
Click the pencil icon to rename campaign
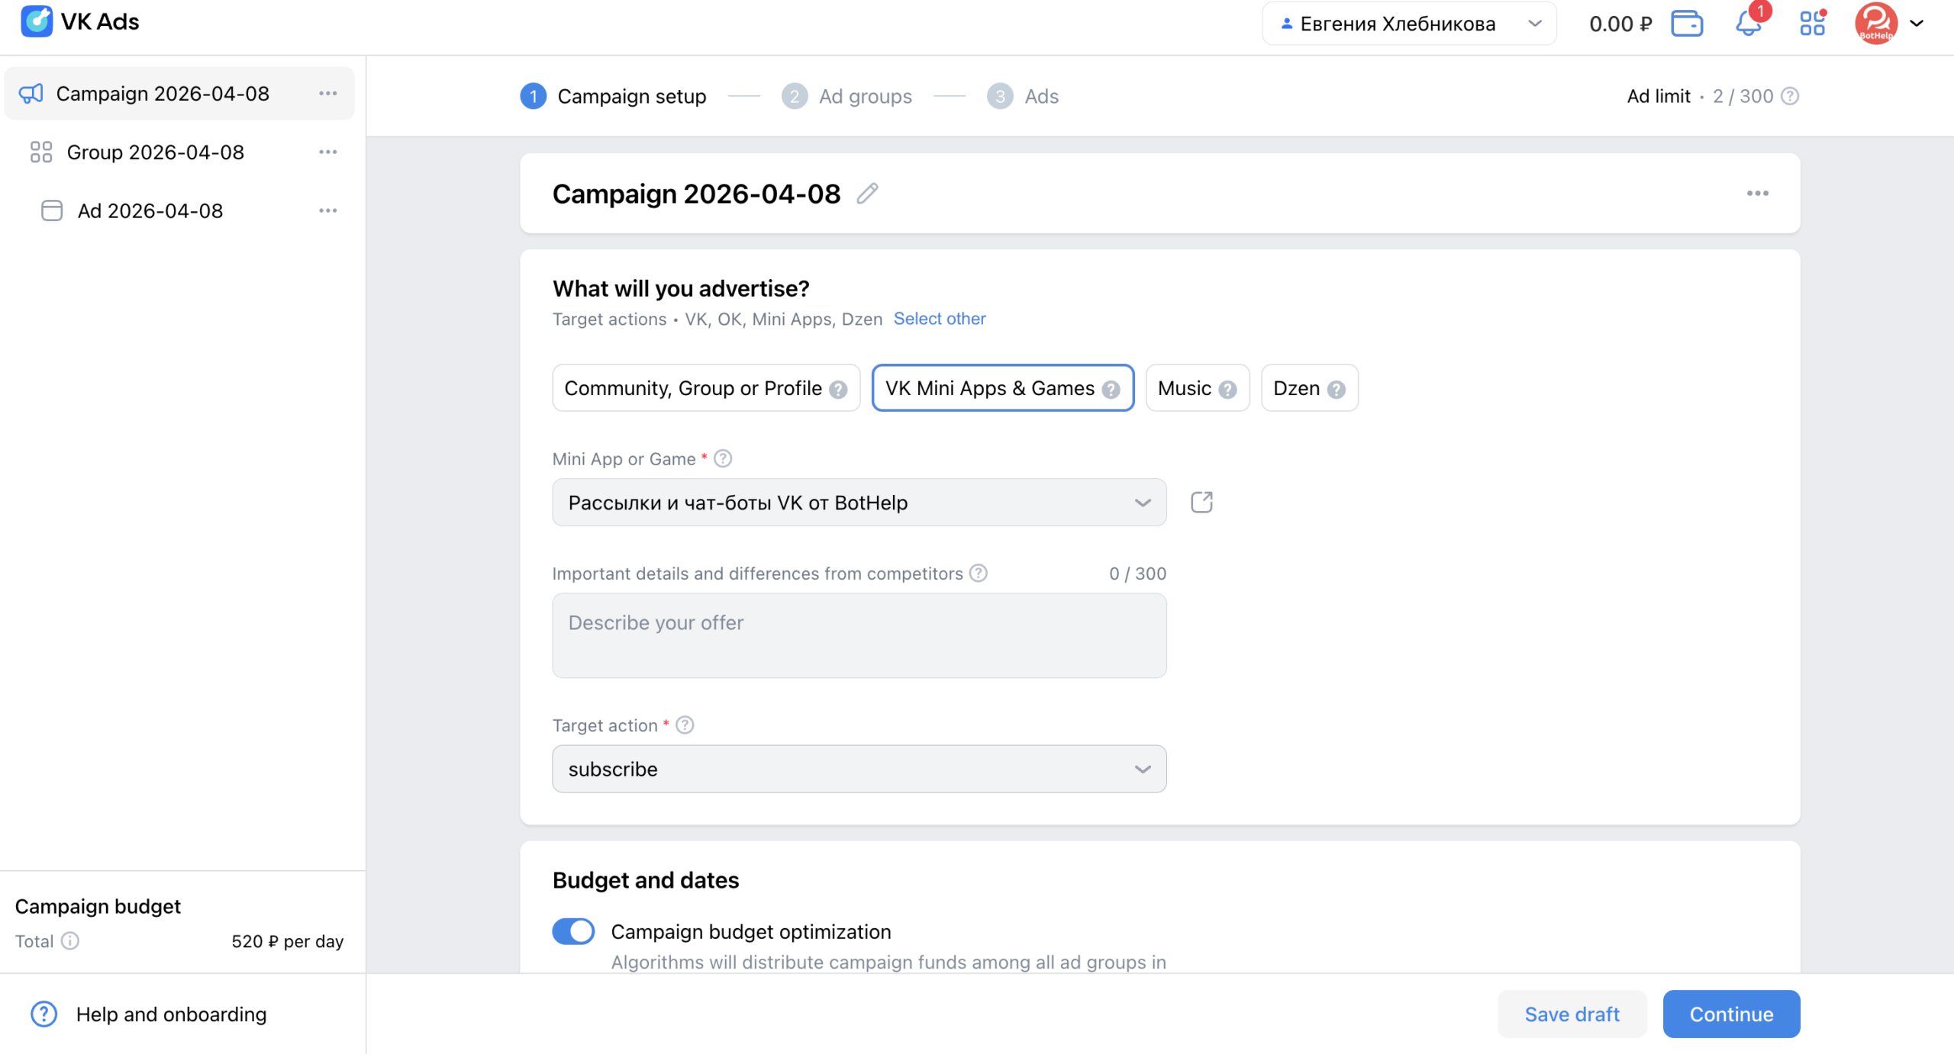(867, 194)
